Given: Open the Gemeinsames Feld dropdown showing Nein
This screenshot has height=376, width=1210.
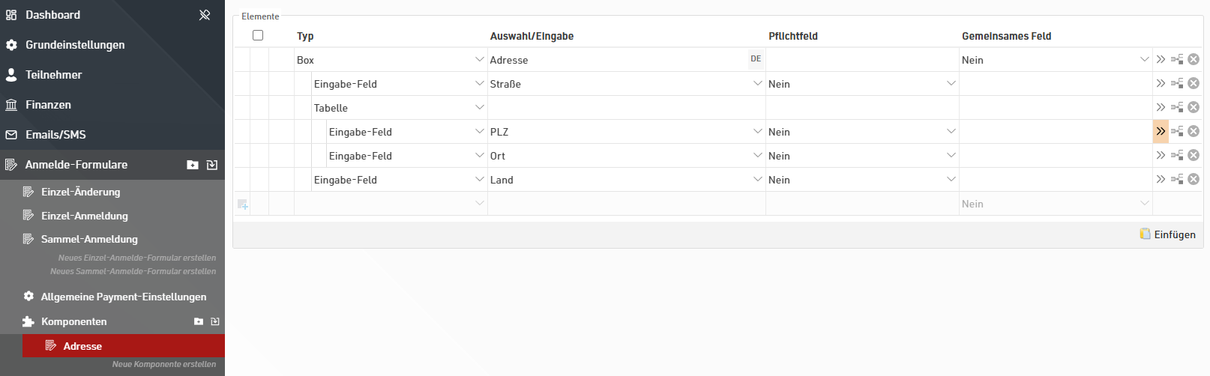Looking at the screenshot, I should (1144, 59).
